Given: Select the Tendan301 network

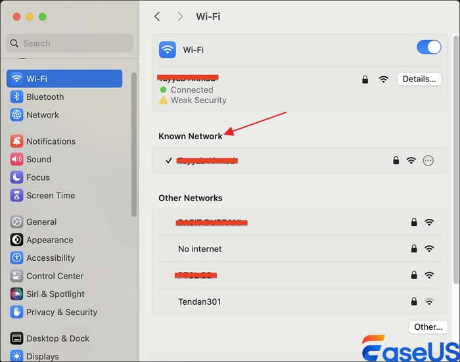Looking at the screenshot, I should (x=300, y=302).
